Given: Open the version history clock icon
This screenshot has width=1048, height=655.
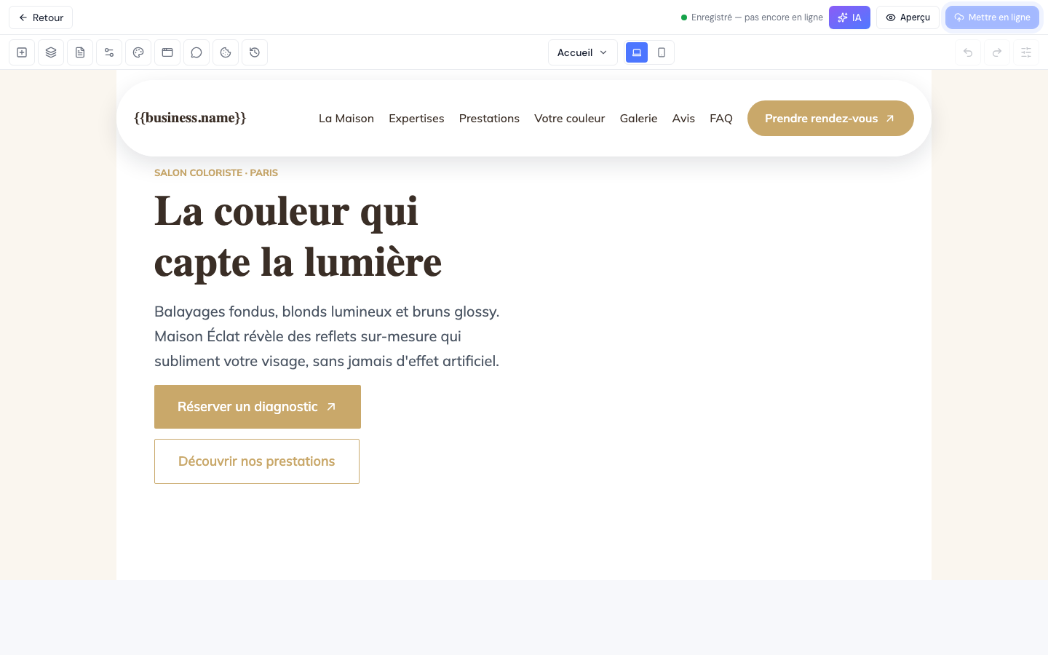Looking at the screenshot, I should coord(255,52).
